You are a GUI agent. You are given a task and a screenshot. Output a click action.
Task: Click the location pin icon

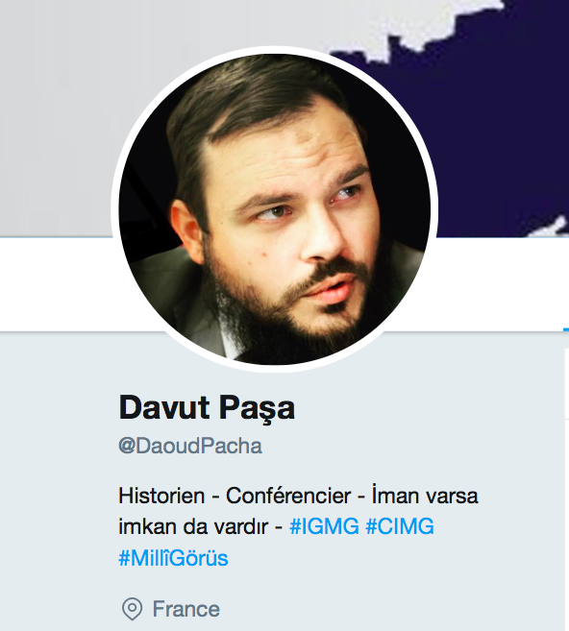coord(132,609)
